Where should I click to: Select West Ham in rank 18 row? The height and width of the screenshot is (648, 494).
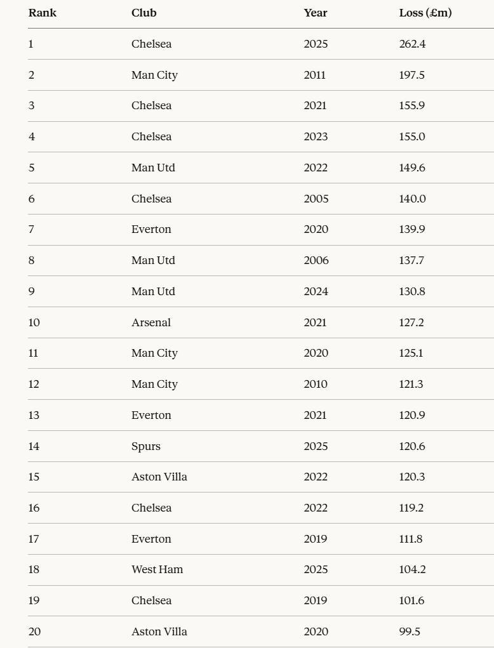tap(157, 569)
